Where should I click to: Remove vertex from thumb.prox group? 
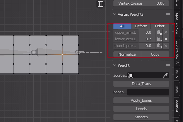[166, 46]
